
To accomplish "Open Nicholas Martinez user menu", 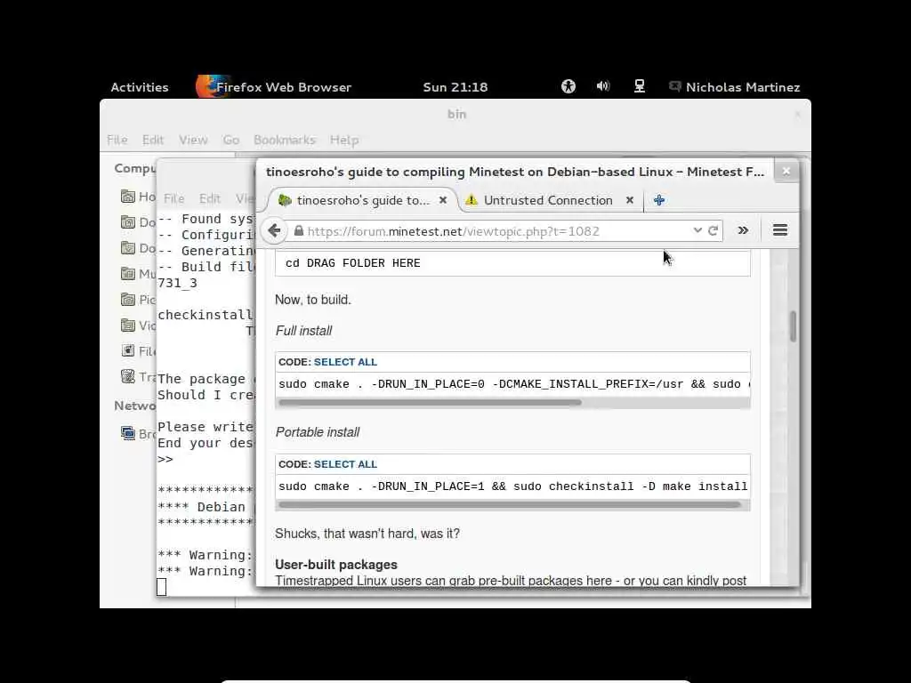I will coord(734,87).
